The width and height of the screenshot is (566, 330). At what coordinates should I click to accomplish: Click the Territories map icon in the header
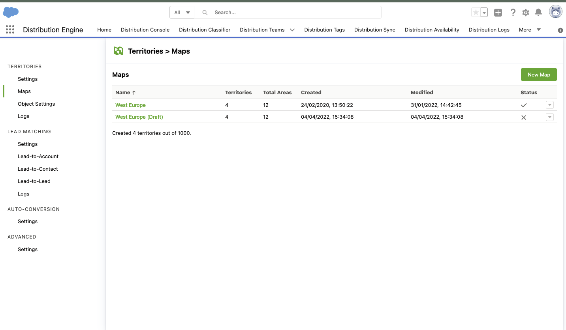[118, 51]
